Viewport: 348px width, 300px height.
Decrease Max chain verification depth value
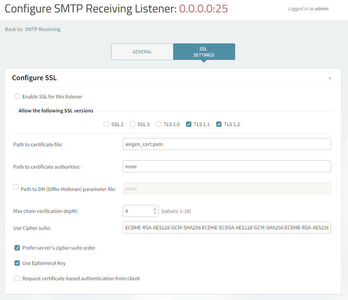click(155, 213)
